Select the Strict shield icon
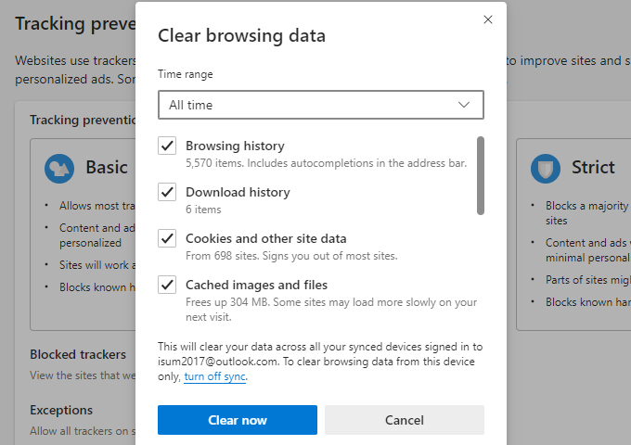The height and width of the screenshot is (445, 631). pyautogui.click(x=546, y=169)
